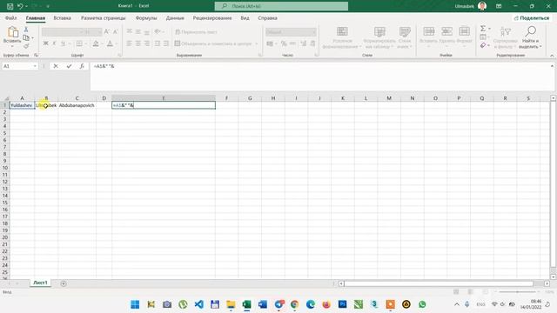Click the Wrap Text (Переносить текст) button
Image resolution: width=557 pixels, height=313 pixels.
tap(196, 32)
